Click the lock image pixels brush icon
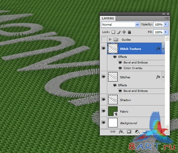 pyautogui.click(x=119, y=32)
